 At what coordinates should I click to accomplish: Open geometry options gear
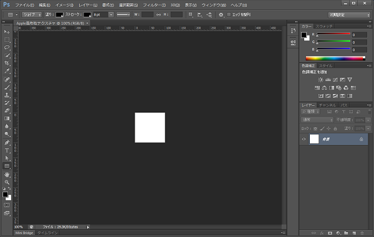(x=221, y=15)
